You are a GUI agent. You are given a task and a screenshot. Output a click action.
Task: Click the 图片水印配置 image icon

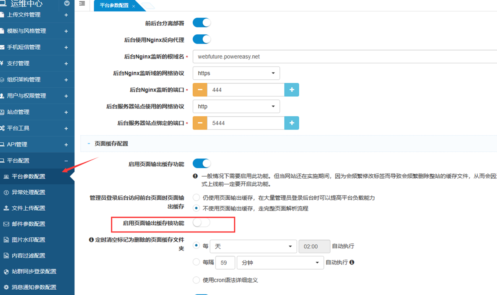tap(6, 240)
